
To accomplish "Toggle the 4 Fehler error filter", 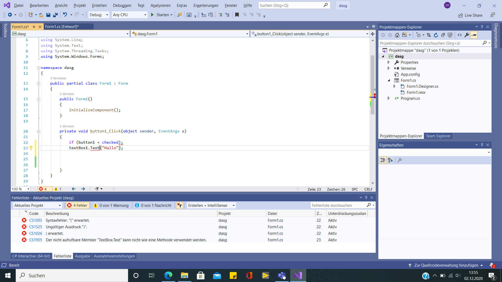I will click(x=78, y=205).
